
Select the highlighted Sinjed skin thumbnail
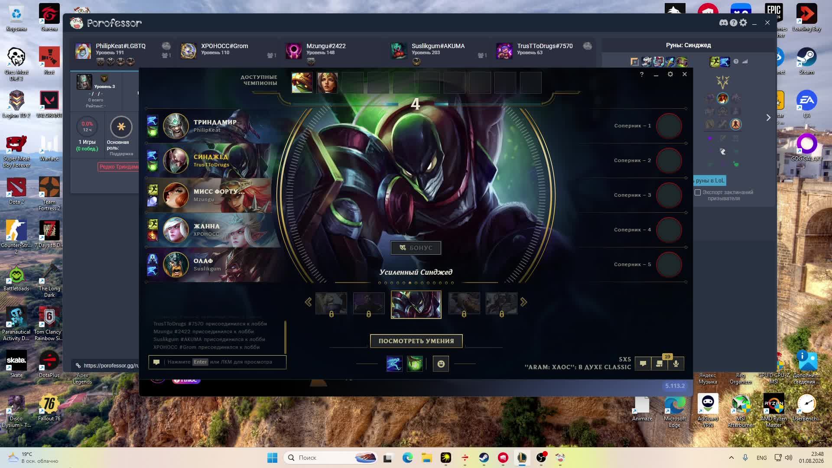tap(416, 305)
